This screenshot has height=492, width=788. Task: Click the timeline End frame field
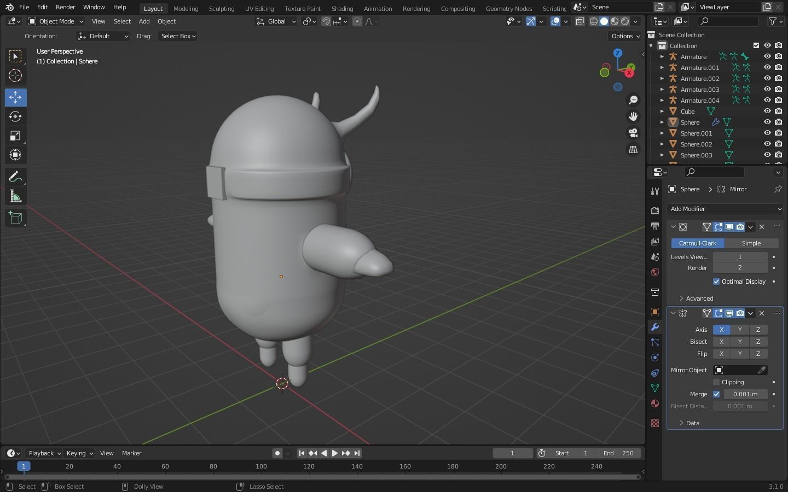[x=618, y=453]
